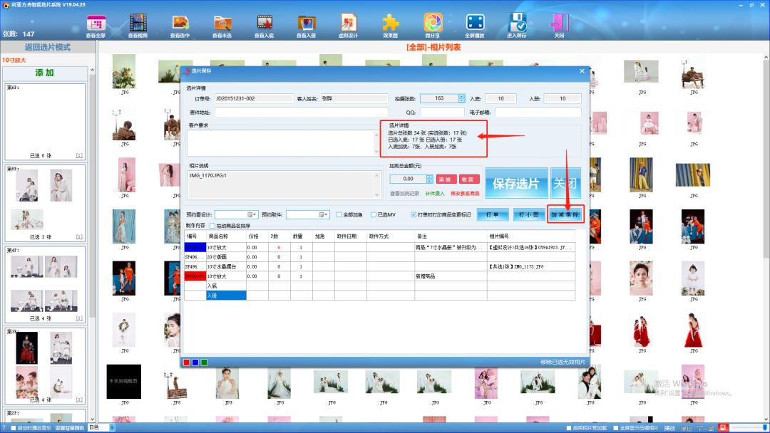
Task: Click the 加减乘除 calculator button
Action: click(565, 215)
